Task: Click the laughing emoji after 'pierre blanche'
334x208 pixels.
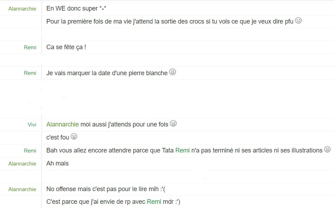Action: [x=173, y=72]
